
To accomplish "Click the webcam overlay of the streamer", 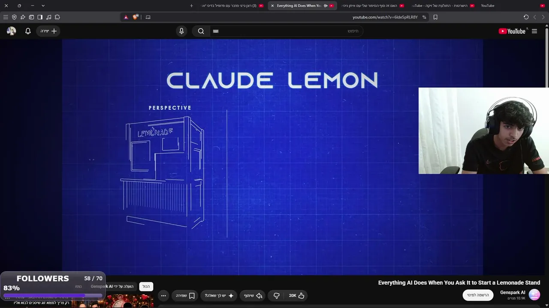I will [484, 131].
